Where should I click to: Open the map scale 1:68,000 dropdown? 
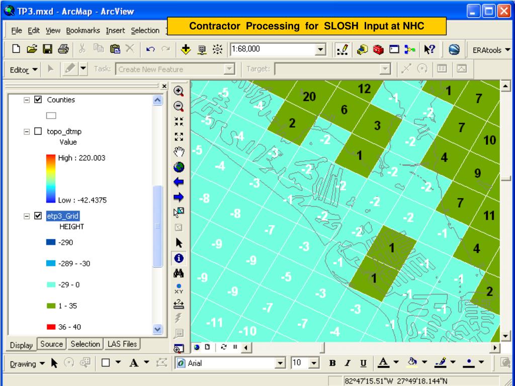tap(321, 50)
